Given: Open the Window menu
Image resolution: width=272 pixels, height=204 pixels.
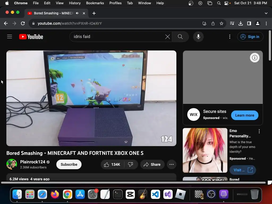Looking at the screenshot, I should click(144, 3).
